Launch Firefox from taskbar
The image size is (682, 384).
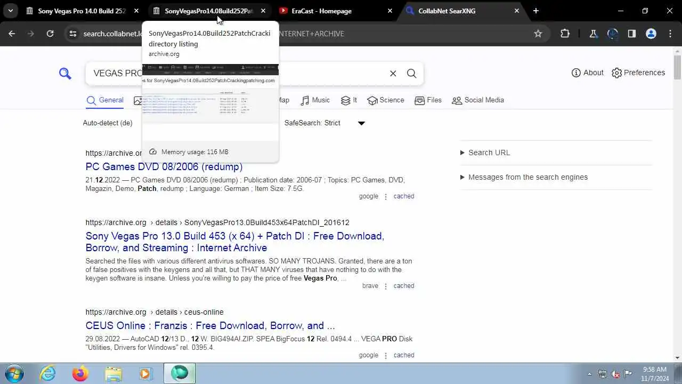[80, 373]
